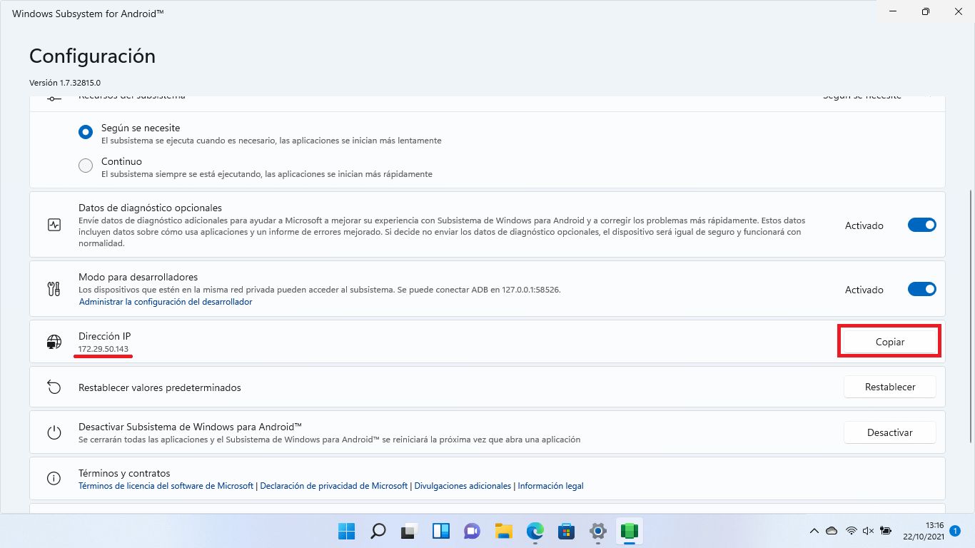The width and height of the screenshot is (975, 548).
Task: Open the Settings gear in taskbar
Action: [598, 531]
